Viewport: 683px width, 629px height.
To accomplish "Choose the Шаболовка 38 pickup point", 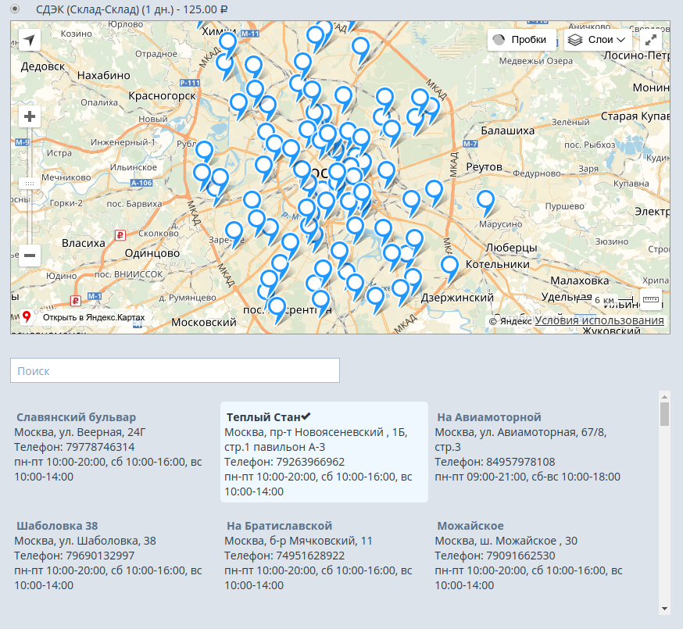I will pyautogui.click(x=57, y=526).
